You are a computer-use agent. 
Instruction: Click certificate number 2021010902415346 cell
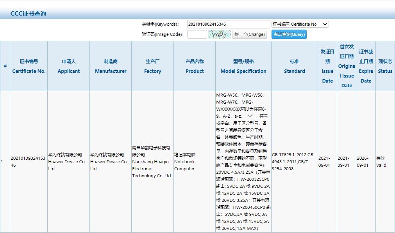pyautogui.click(x=29, y=162)
